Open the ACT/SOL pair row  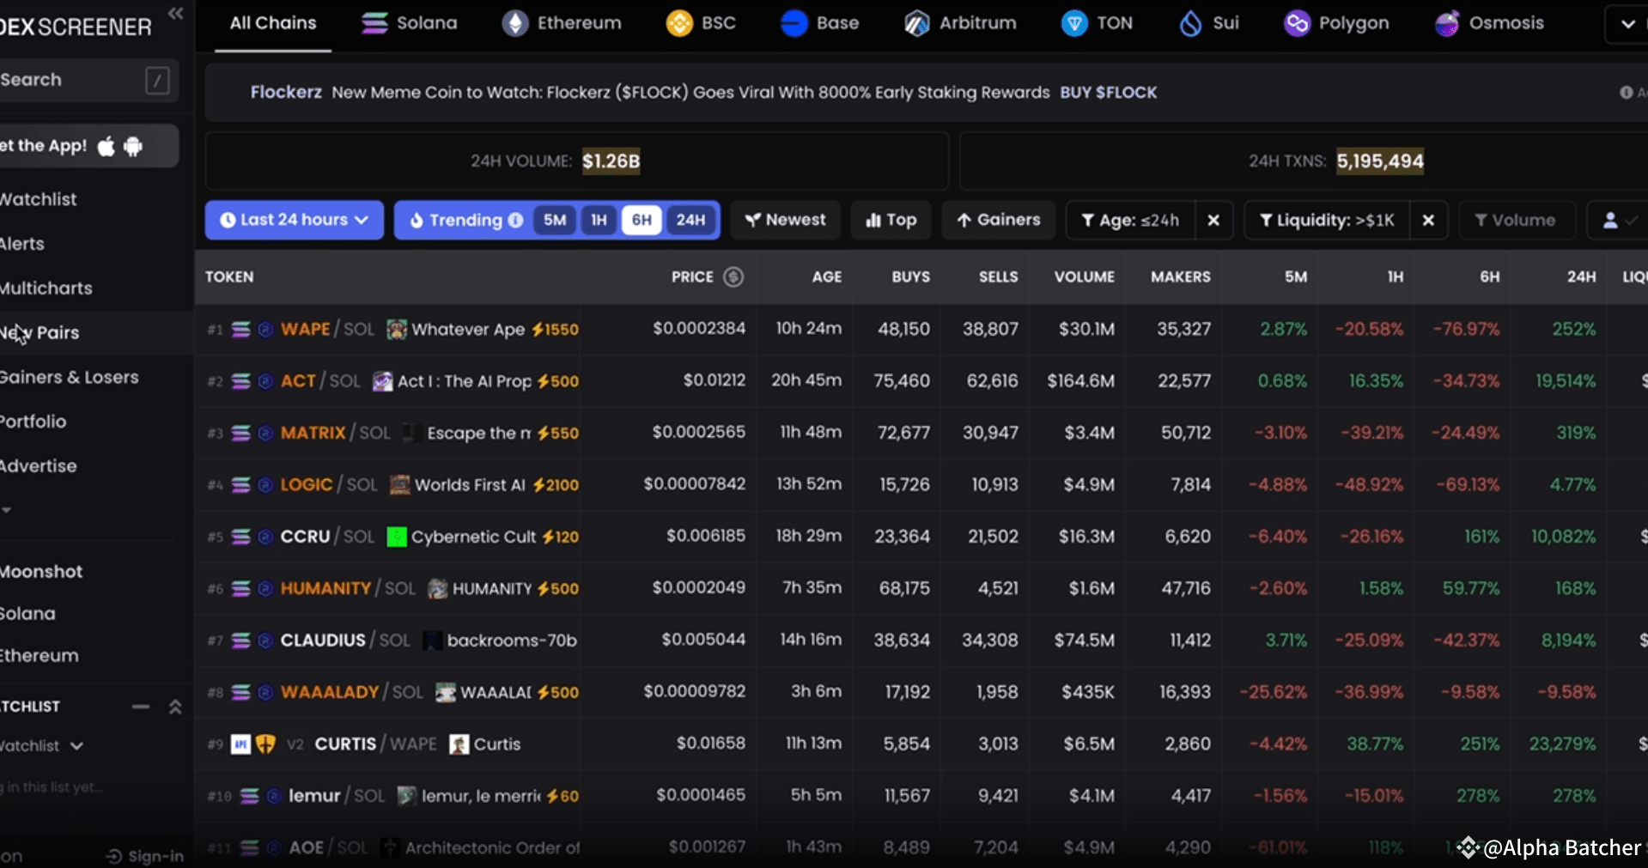pyautogui.click(x=921, y=381)
